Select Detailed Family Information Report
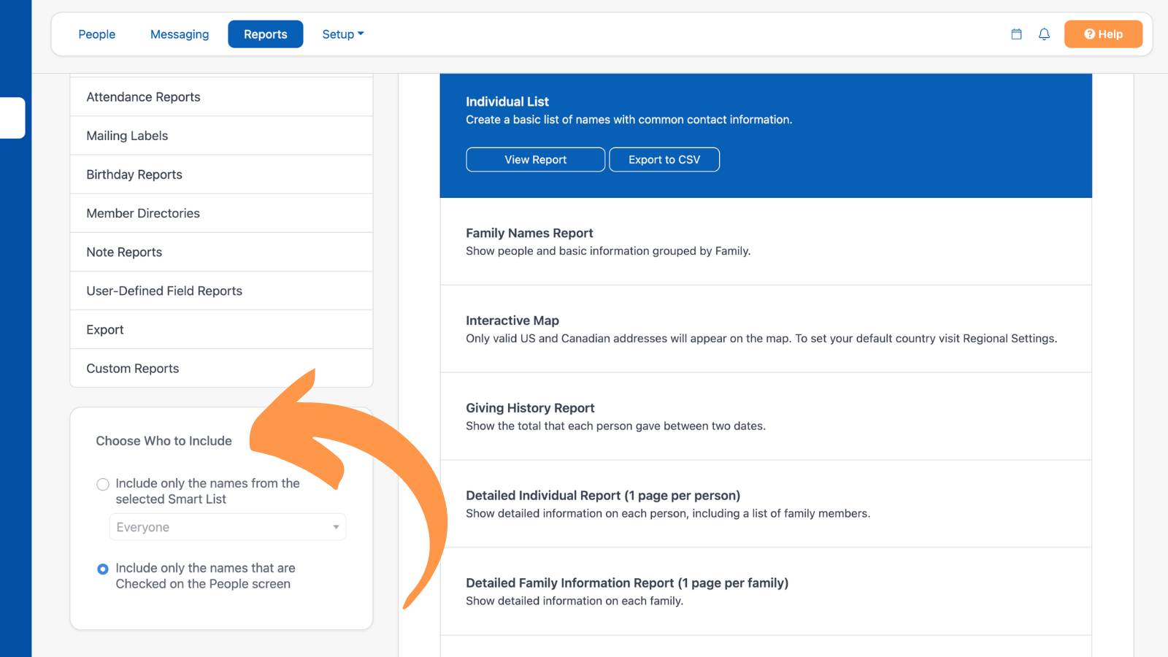Screen dimensions: 1168x657 tap(766, 592)
